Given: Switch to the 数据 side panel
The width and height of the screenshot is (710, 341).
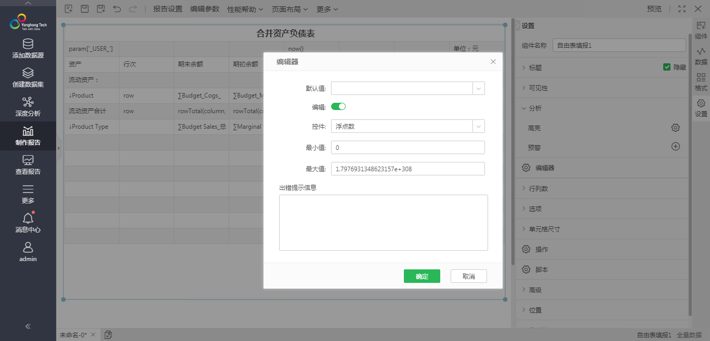Looking at the screenshot, I should [x=701, y=56].
